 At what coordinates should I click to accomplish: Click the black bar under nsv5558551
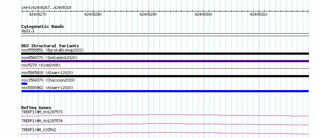point(165,54)
